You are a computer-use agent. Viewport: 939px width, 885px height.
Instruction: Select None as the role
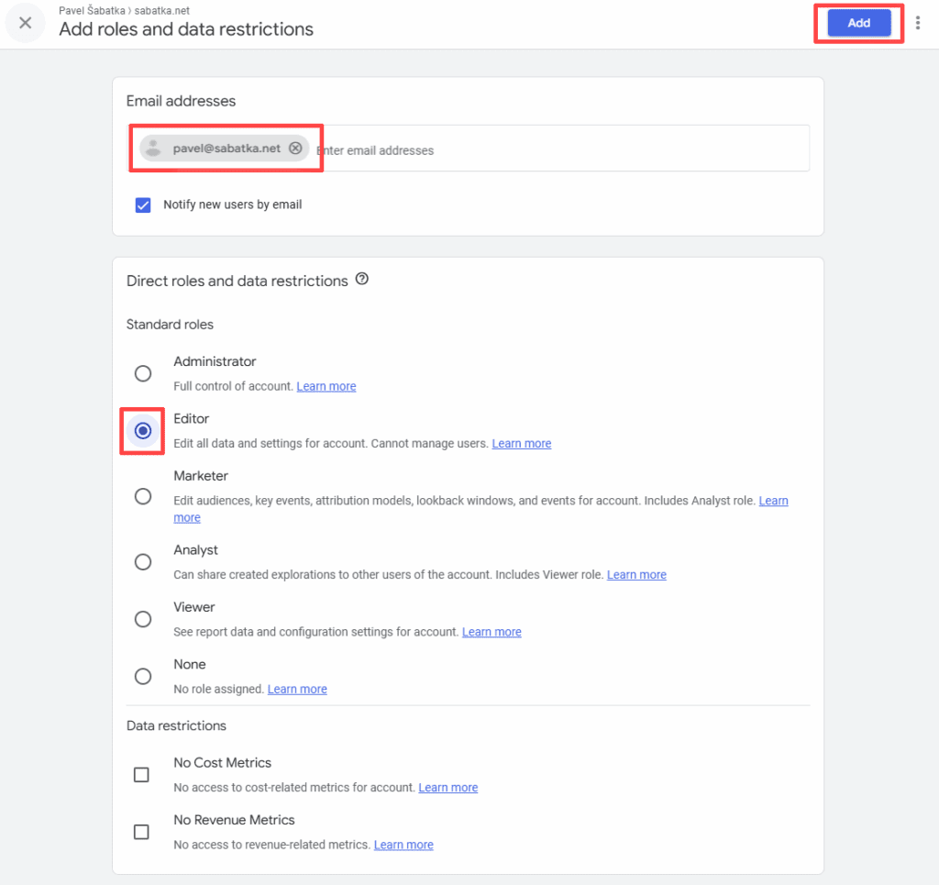(142, 677)
